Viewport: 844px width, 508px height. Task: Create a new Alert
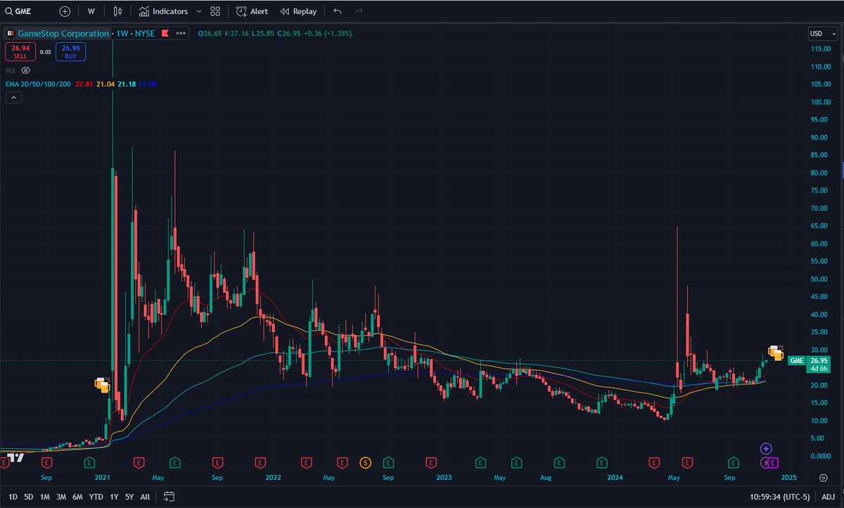click(x=252, y=11)
